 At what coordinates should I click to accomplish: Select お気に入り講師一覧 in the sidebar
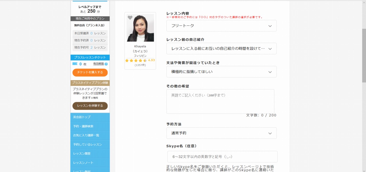coord(90,135)
